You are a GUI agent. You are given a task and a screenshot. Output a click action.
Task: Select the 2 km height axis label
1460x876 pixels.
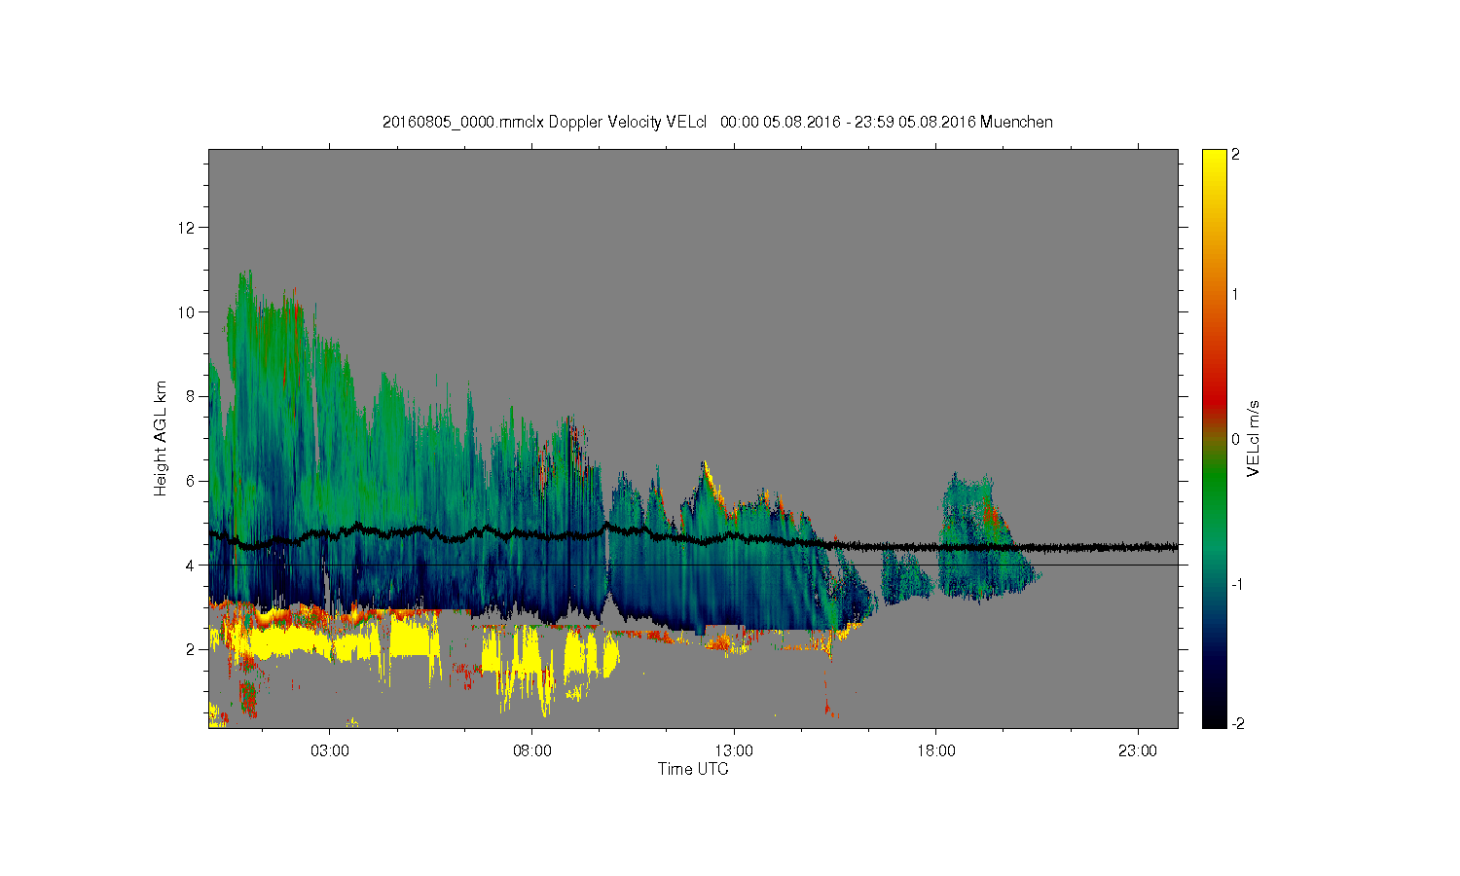coord(190,649)
